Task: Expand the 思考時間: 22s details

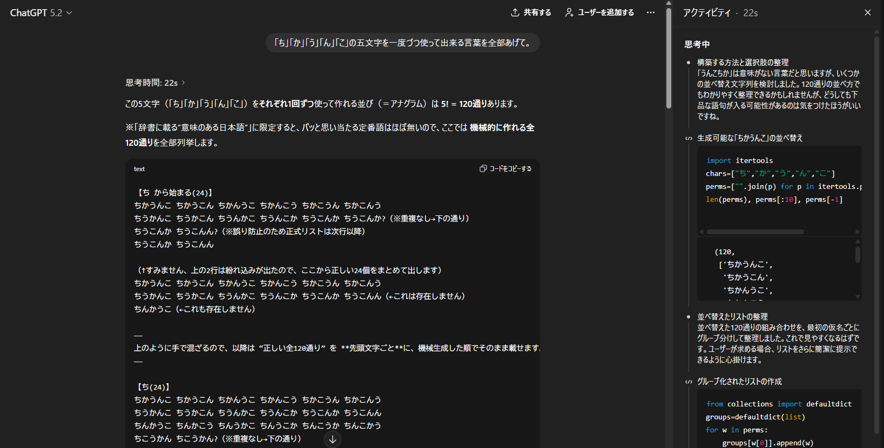Action: 152,83
